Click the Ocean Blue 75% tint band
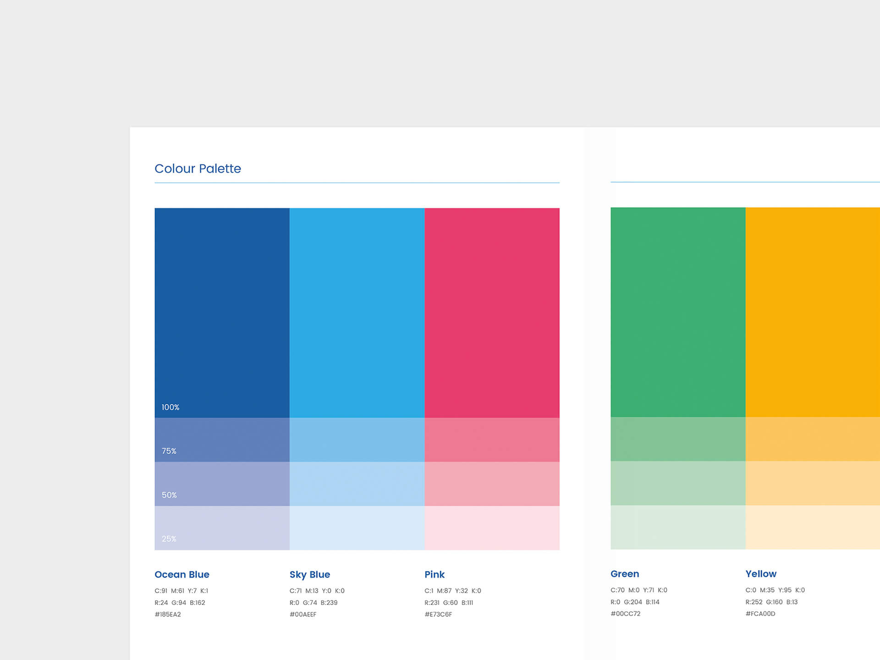Viewport: 880px width, 660px height. pos(222,440)
